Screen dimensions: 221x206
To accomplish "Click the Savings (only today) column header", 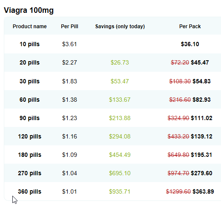I will coord(120,26).
